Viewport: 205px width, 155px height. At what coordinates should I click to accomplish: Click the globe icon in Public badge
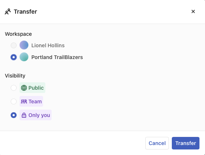[x=24, y=88]
